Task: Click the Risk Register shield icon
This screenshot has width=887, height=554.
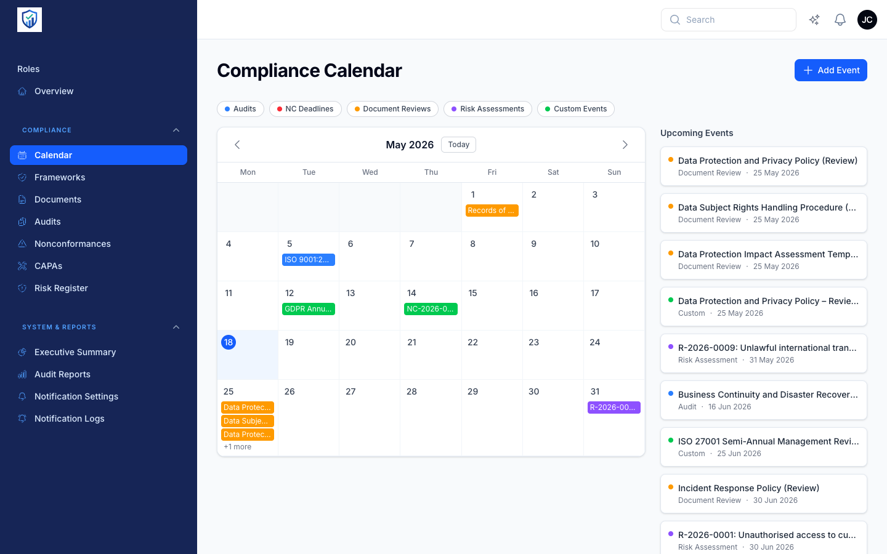Action: pos(22,288)
